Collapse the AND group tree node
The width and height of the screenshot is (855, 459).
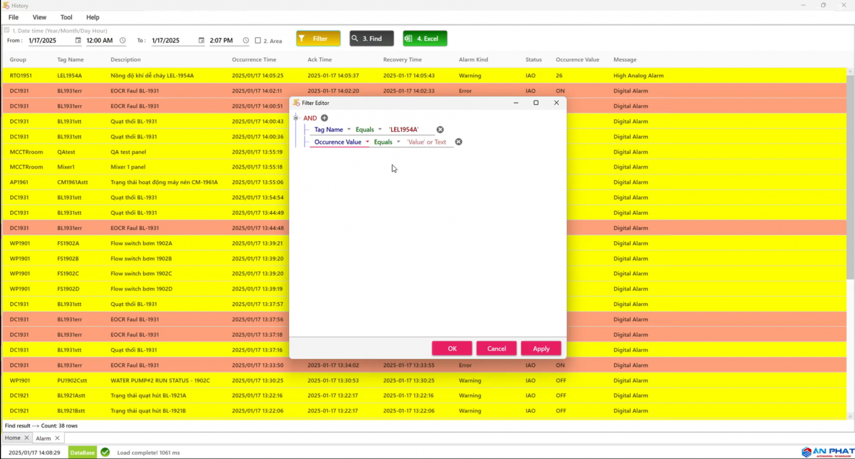coord(296,118)
